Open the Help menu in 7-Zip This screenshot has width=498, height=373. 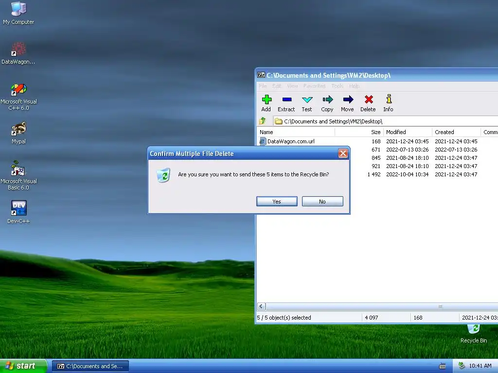pos(354,86)
